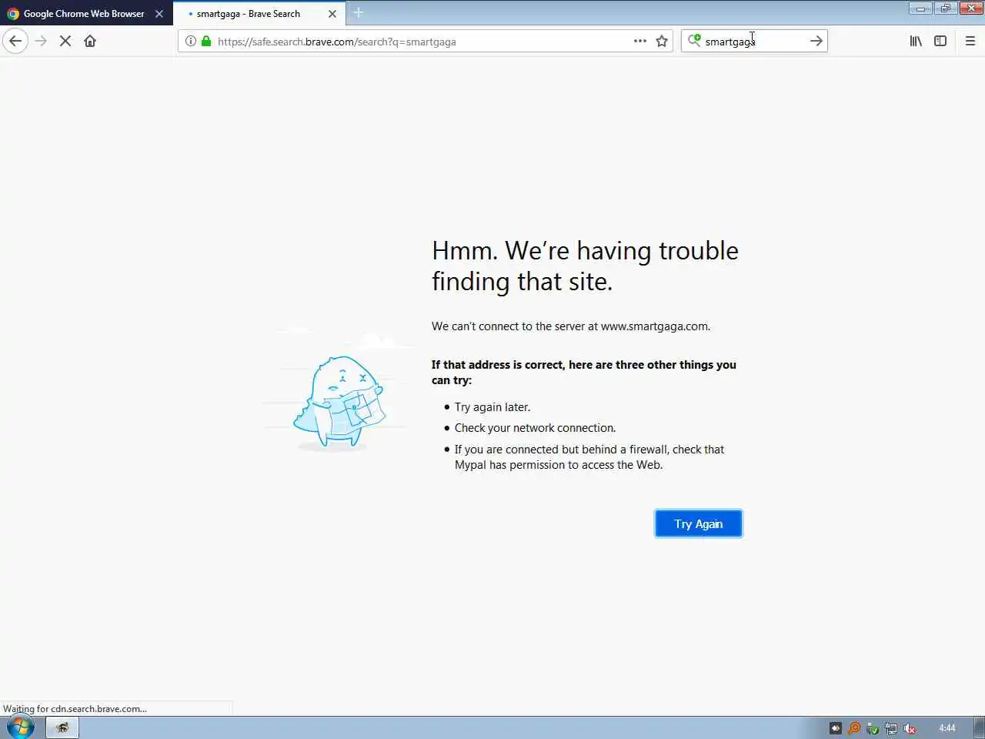
Task: Click the search box containing smartgaga
Action: click(x=754, y=42)
